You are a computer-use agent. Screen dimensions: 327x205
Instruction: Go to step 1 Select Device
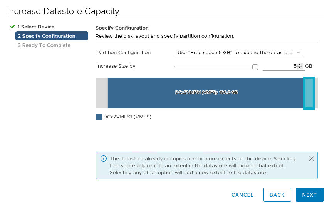pos(36,27)
